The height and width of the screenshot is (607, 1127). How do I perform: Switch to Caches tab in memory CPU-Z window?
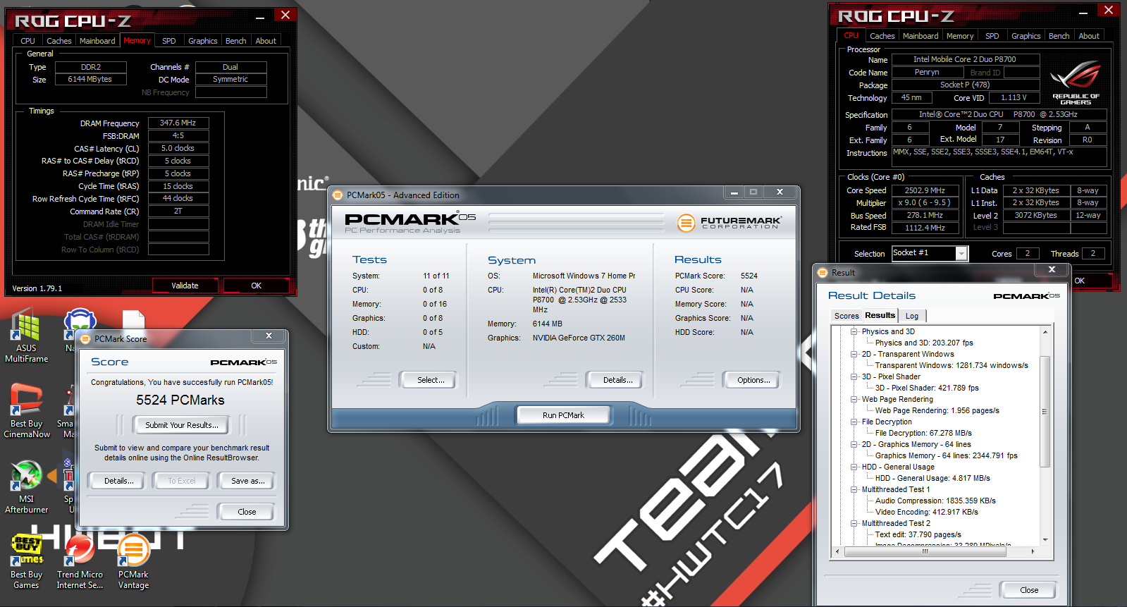[59, 41]
